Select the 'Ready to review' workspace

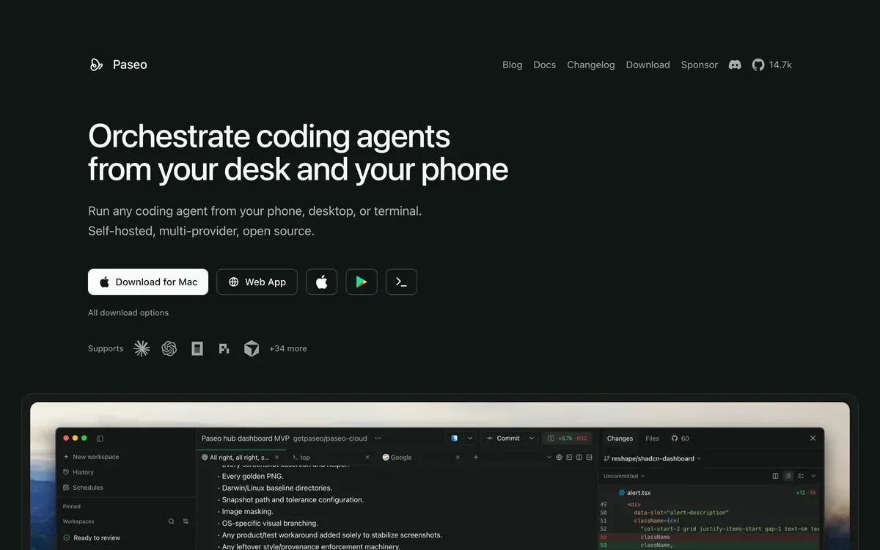(92, 538)
